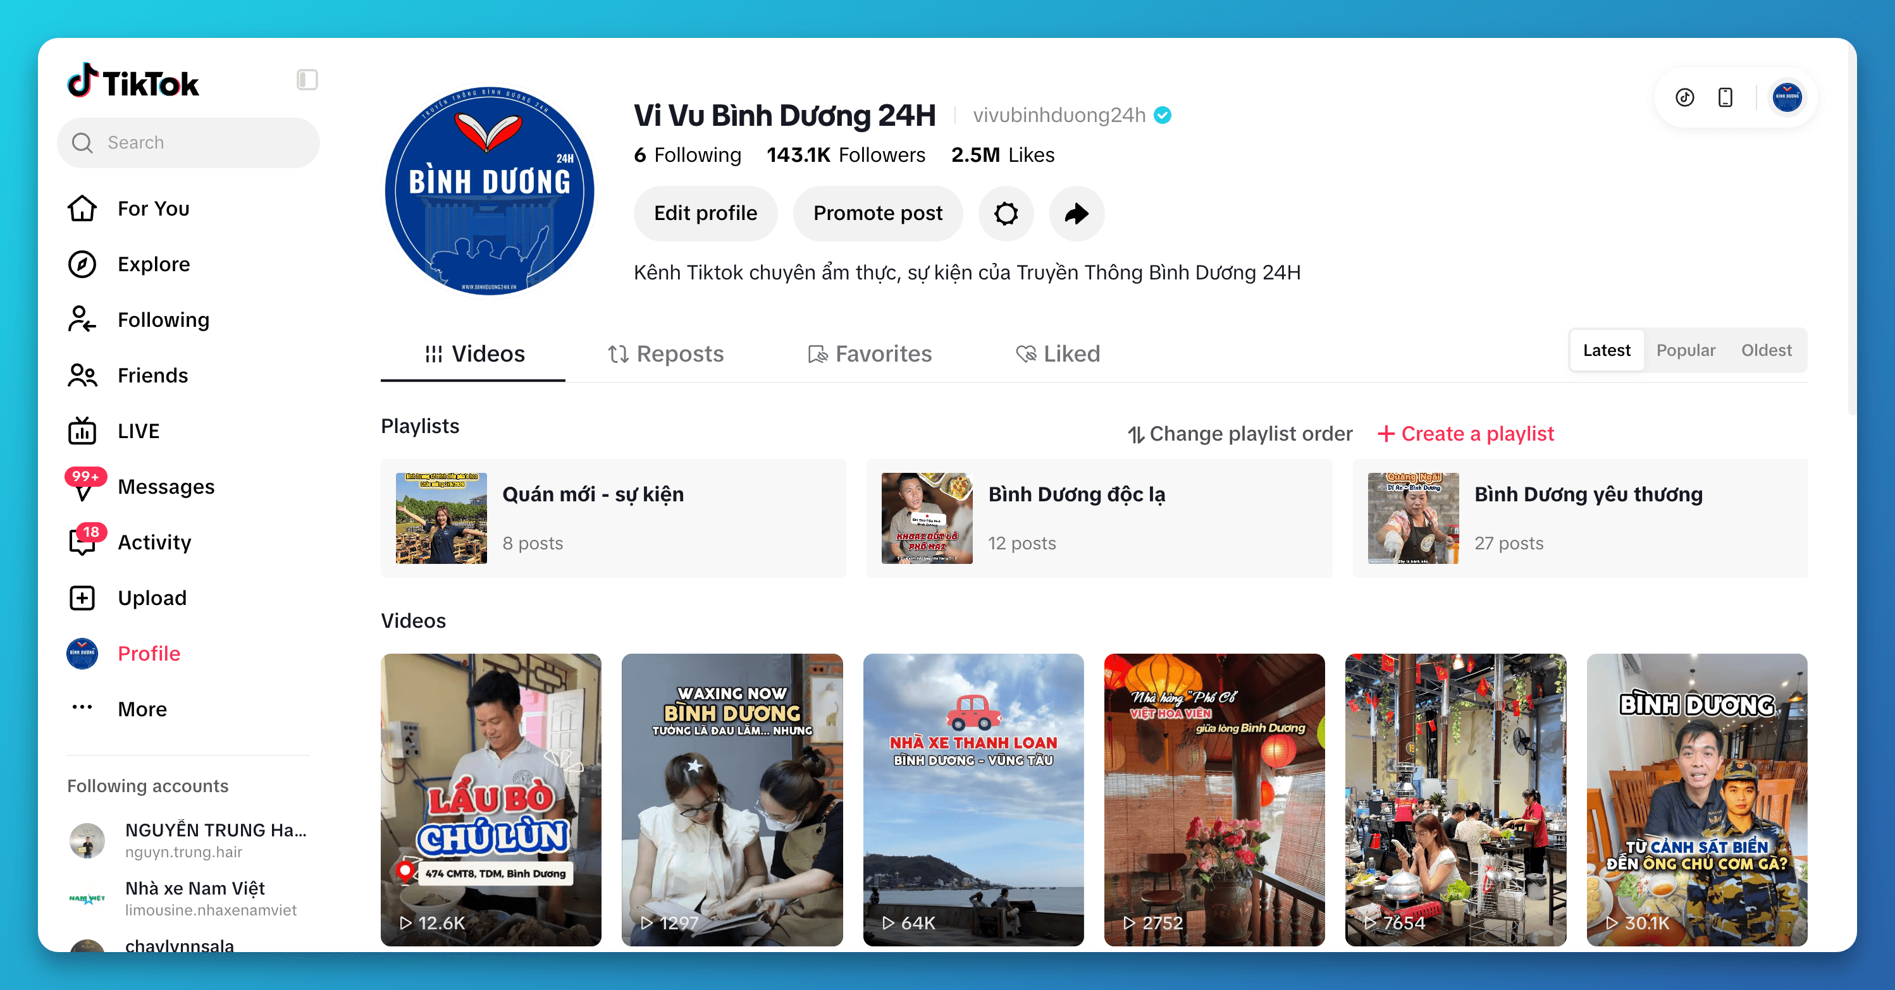The width and height of the screenshot is (1895, 990).
Task: Open the video with 2752 views
Action: click(1214, 800)
